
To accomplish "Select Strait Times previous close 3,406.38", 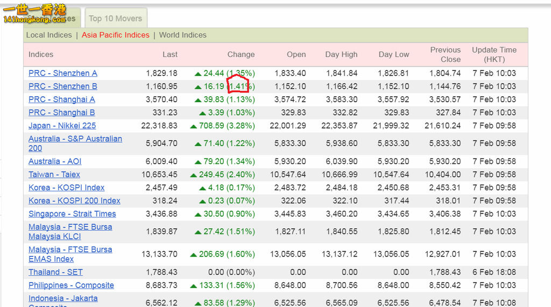I will (445, 214).
